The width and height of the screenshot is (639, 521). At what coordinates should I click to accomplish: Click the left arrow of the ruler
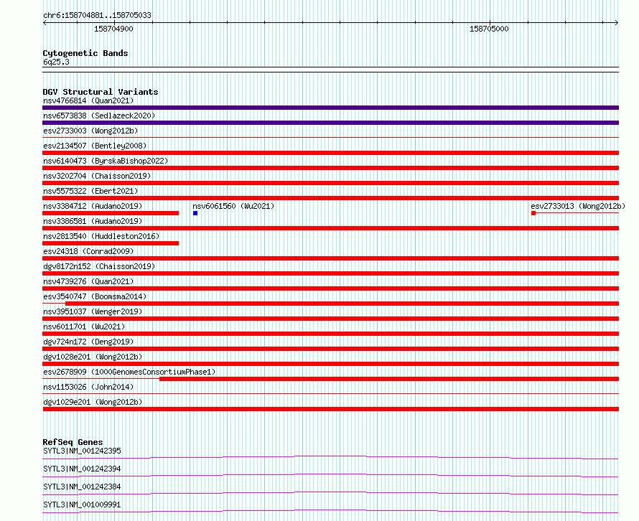pos(45,22)
